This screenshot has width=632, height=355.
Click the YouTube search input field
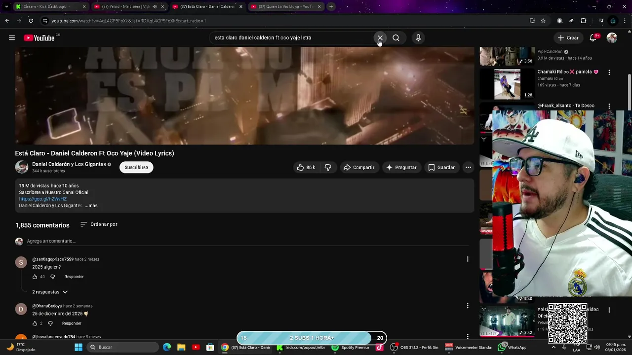point(291,38)
